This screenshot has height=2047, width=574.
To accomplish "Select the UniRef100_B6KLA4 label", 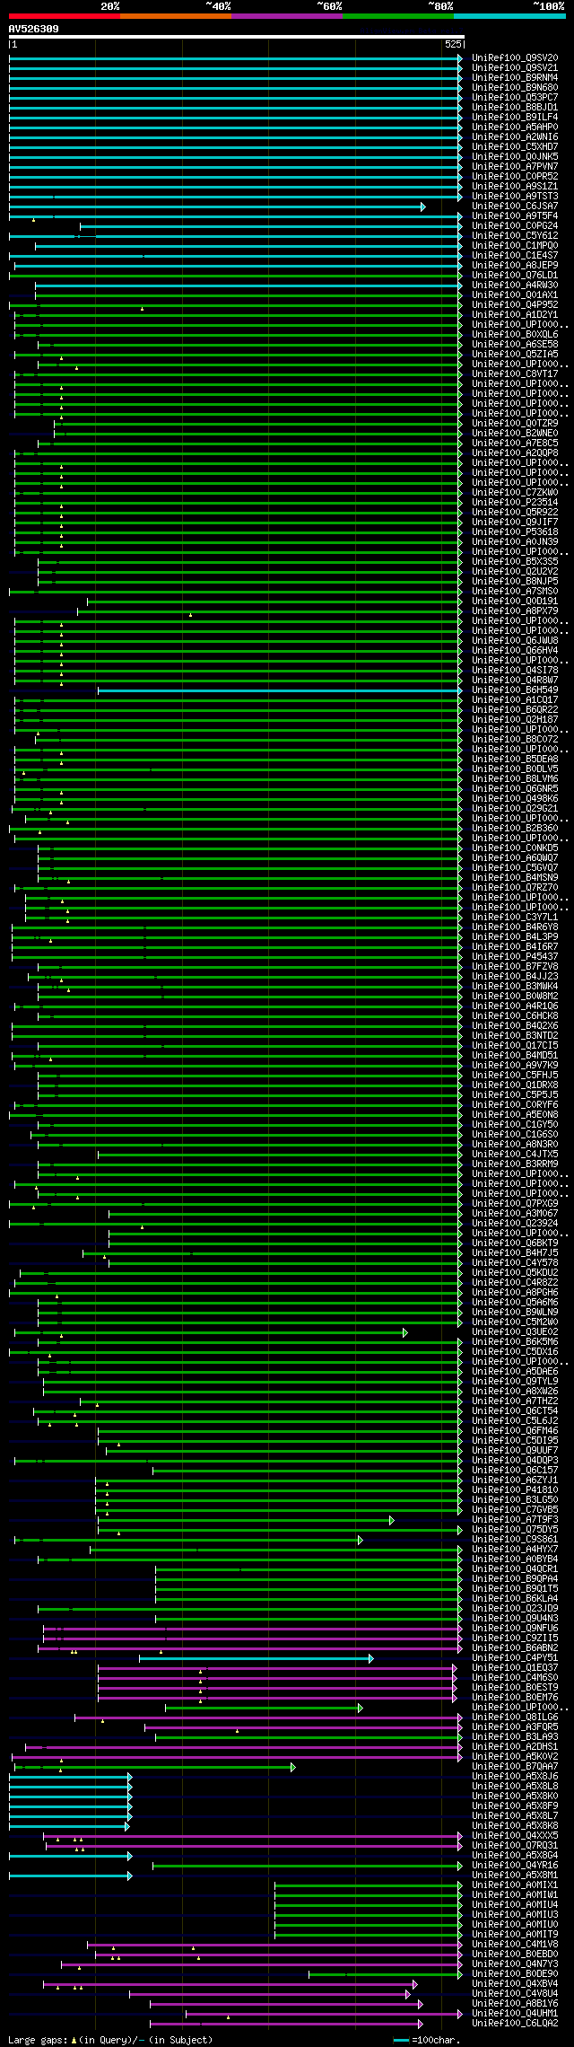I will tap(515, 1598).
